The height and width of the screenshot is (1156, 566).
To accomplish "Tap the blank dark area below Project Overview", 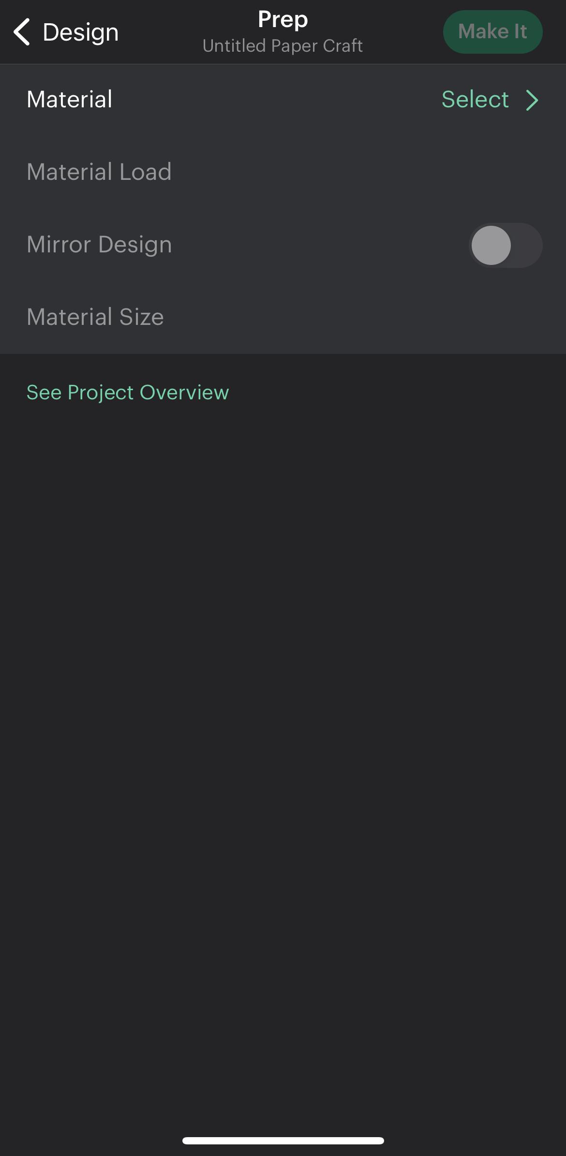I will pyautogui.click(x=283, y=725).
